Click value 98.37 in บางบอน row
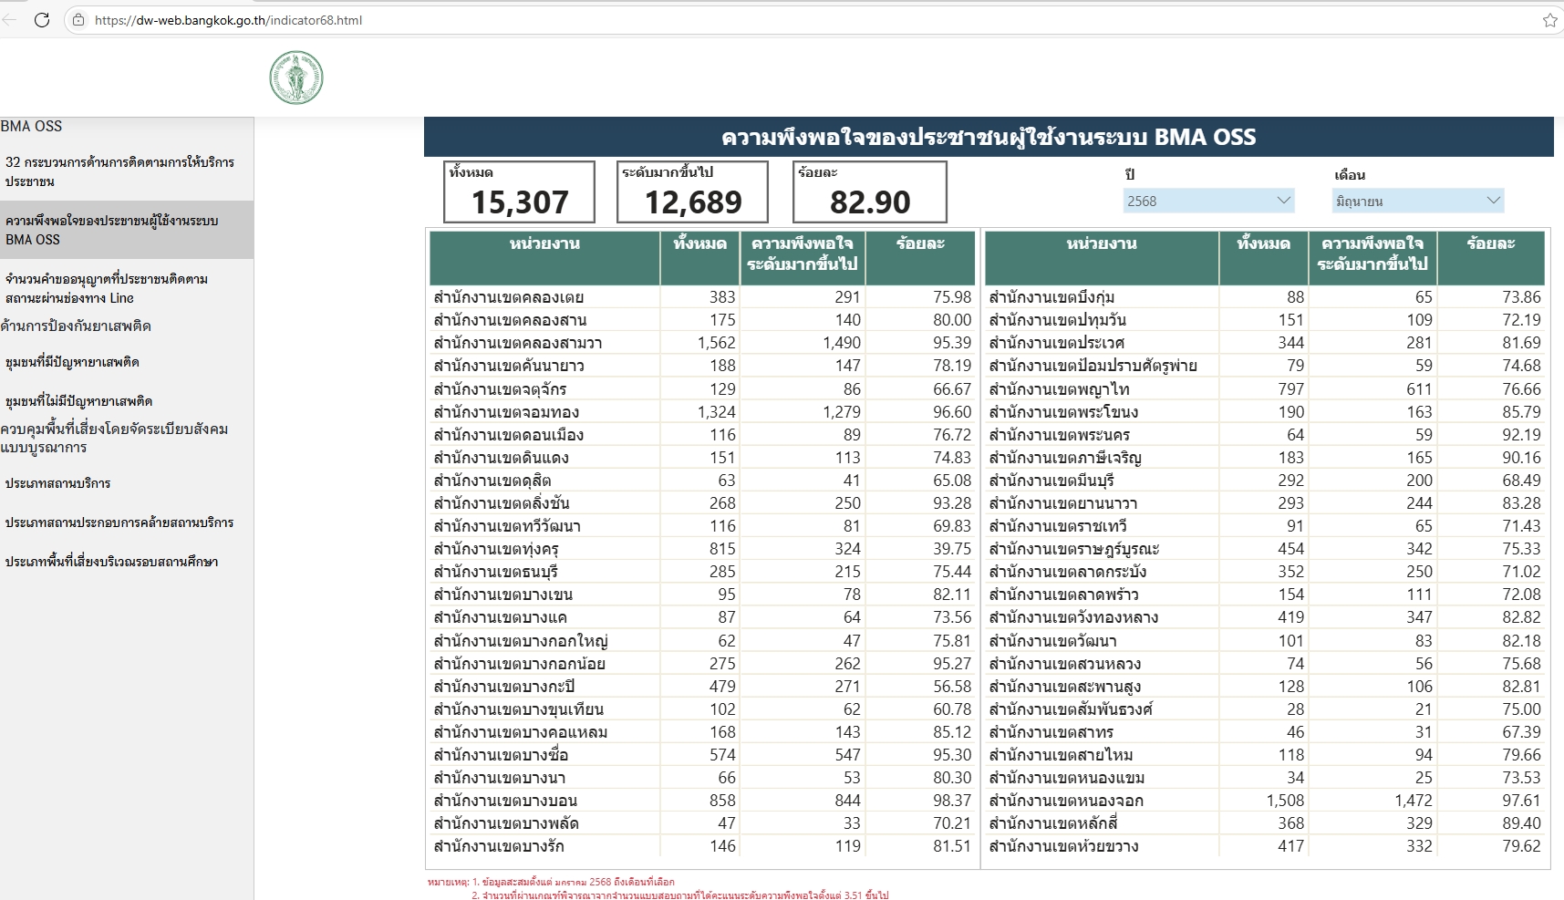 tap(952, 801)
